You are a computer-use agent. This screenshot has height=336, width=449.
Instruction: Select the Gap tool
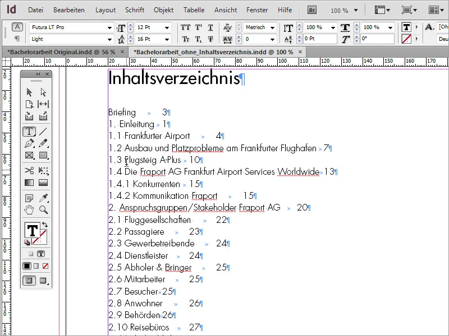[43, 104]
